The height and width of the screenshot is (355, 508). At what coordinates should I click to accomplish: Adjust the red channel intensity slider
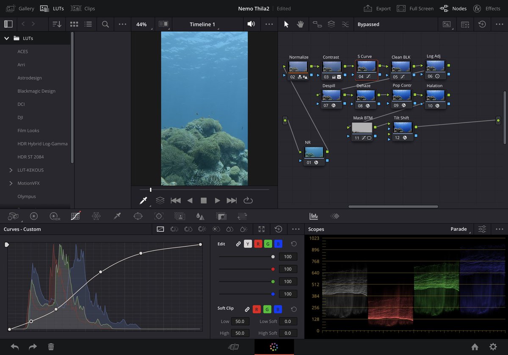273,269
